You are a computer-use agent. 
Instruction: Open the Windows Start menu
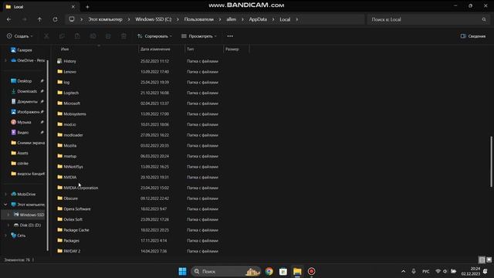point(182,271)
